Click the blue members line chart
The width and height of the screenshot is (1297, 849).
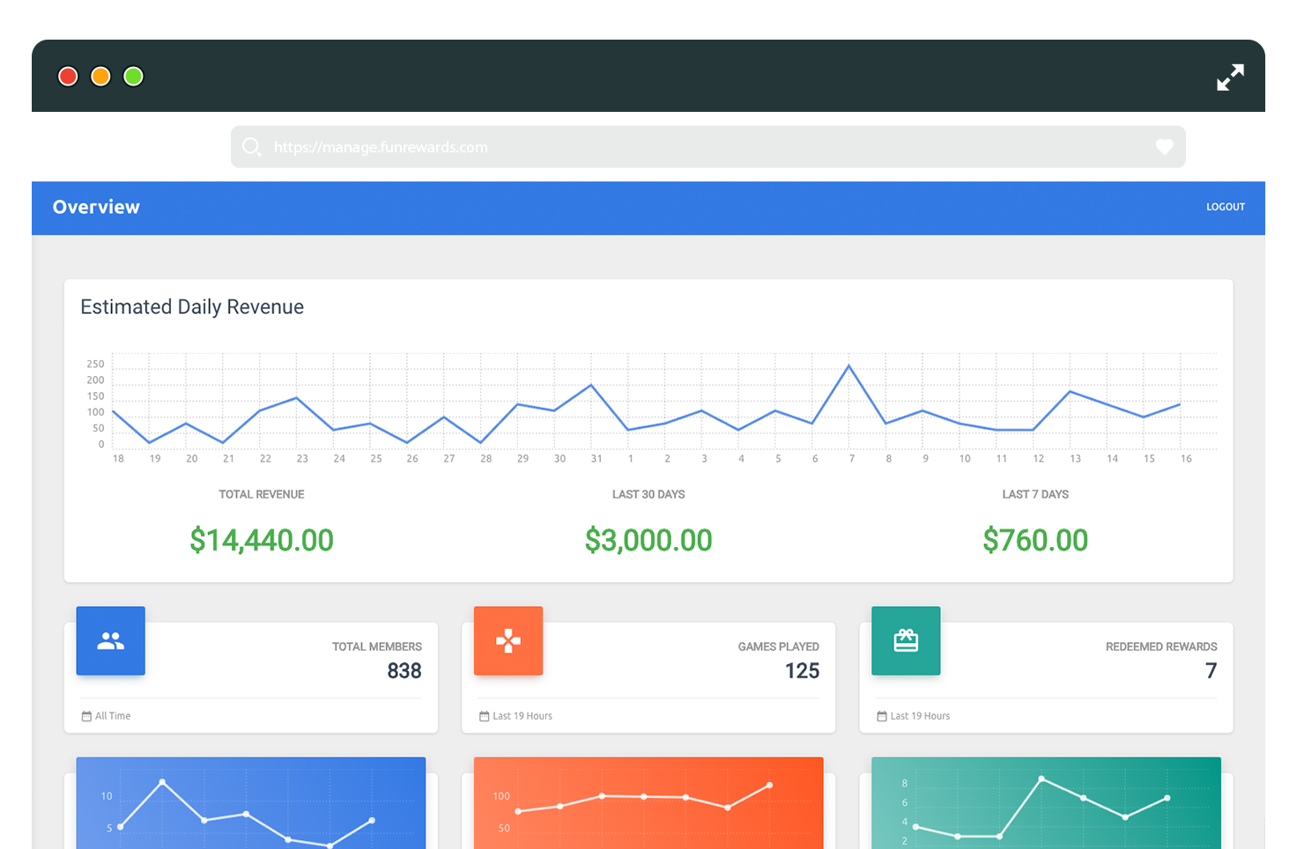coord(251,803)
